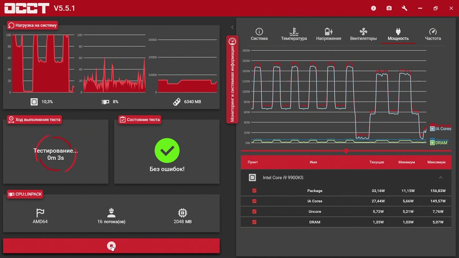
Task: Uncheck the DRAM sensor checkbox
Action: click(x=254, y=222)
